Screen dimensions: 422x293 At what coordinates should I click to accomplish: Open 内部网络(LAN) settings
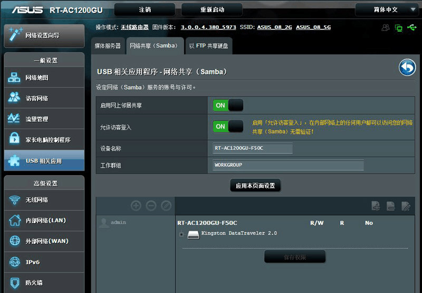(x=44, y=221)
